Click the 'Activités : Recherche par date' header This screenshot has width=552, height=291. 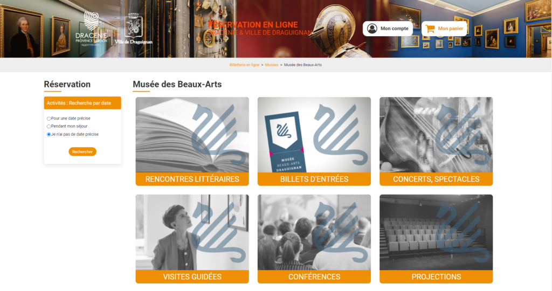point(82,103)
